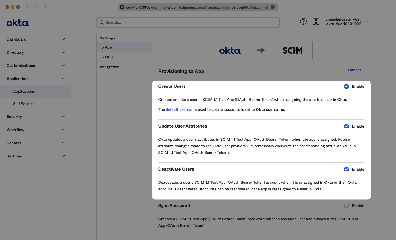Focus the Search input field

[190, 22]
